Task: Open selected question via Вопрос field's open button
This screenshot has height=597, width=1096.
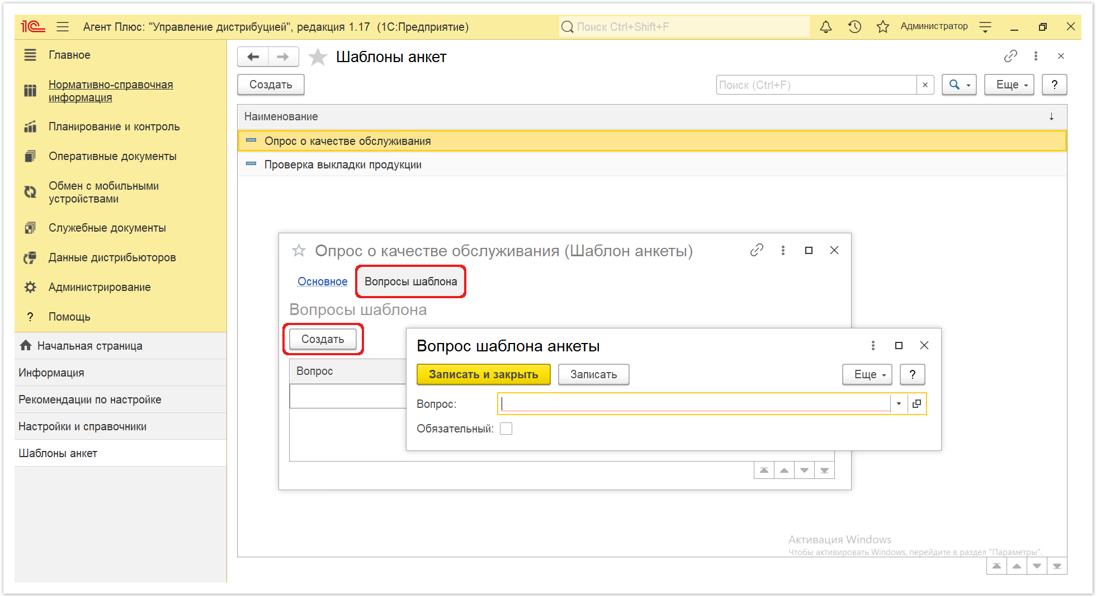Action: coord(917,403)
